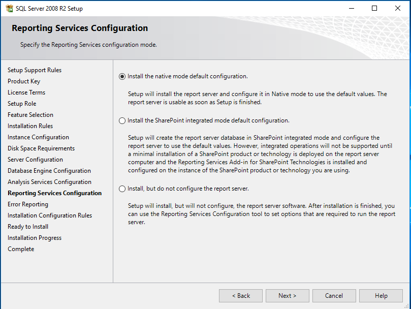411x309 pixels.
Task: Close the SQL Server 2008 R2 Setup window
Action: (x=398, y=9)
